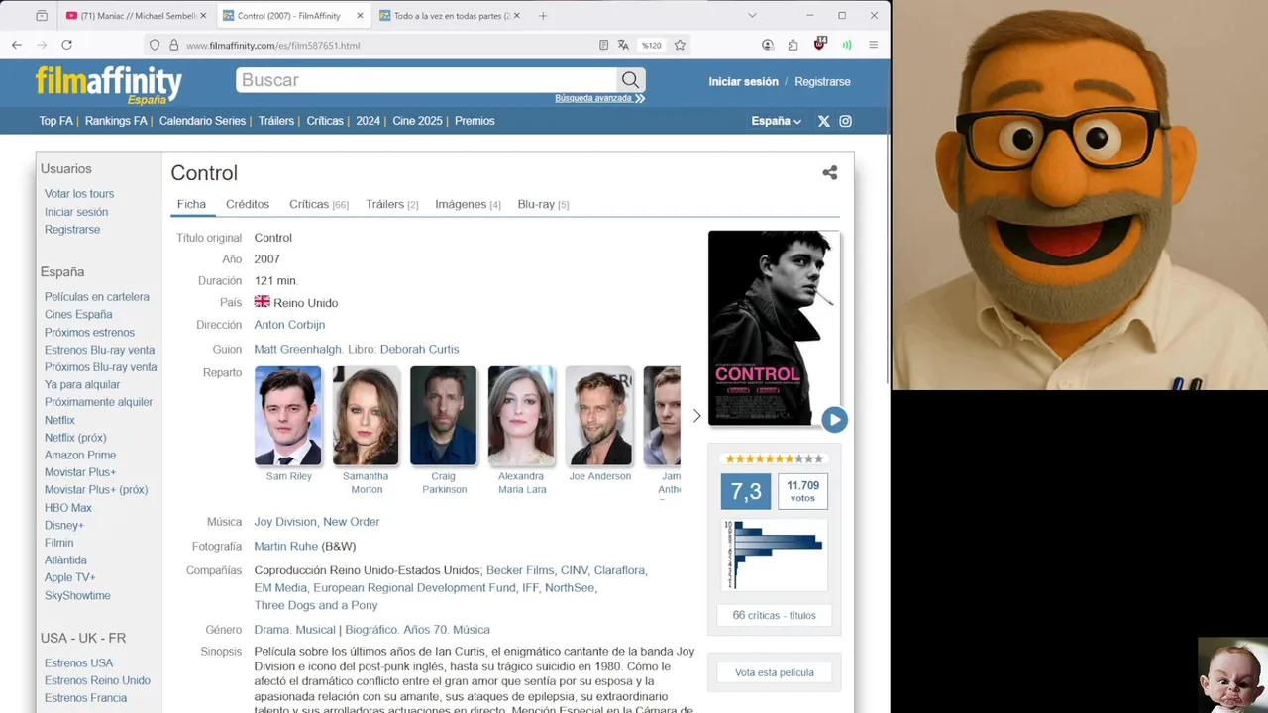
Task: Switch to the Tráilers tab
Action: [392, 204]
